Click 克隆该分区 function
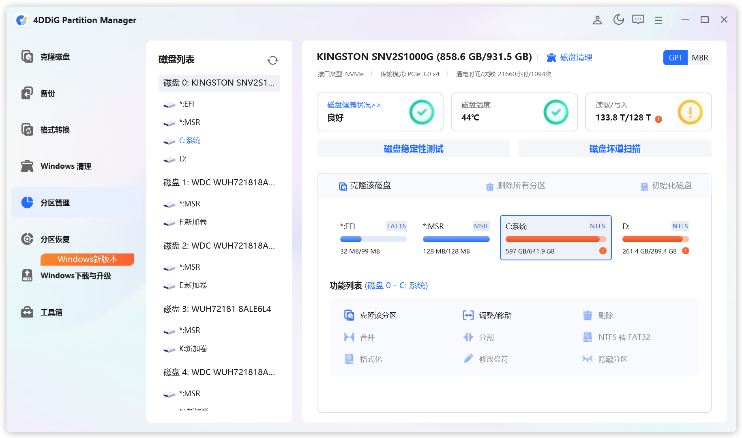 [x=370, y=315]
